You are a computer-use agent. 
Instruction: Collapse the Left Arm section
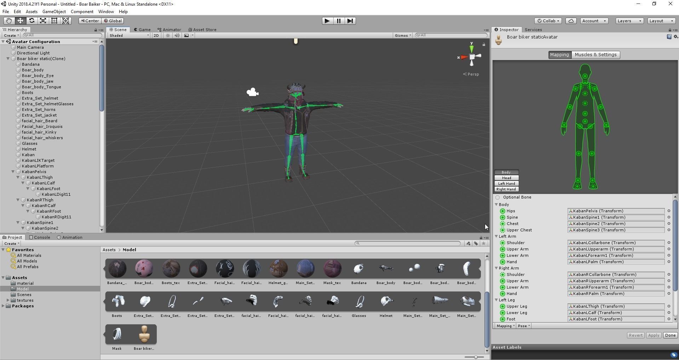click(496, 236)
